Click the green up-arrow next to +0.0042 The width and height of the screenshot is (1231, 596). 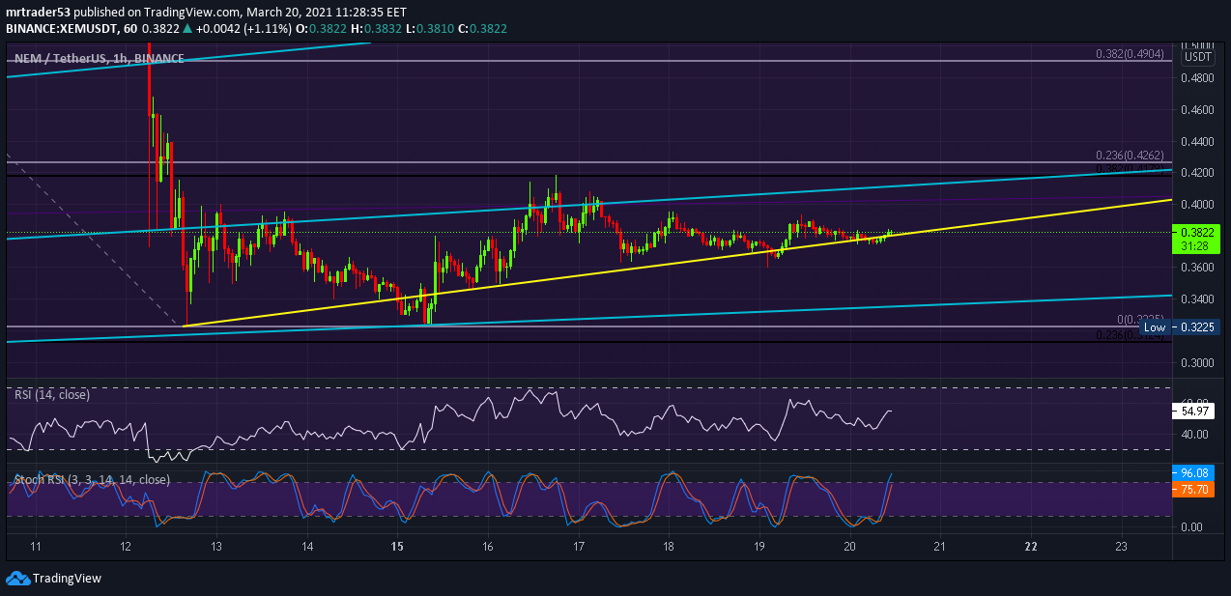pos(186,29)
